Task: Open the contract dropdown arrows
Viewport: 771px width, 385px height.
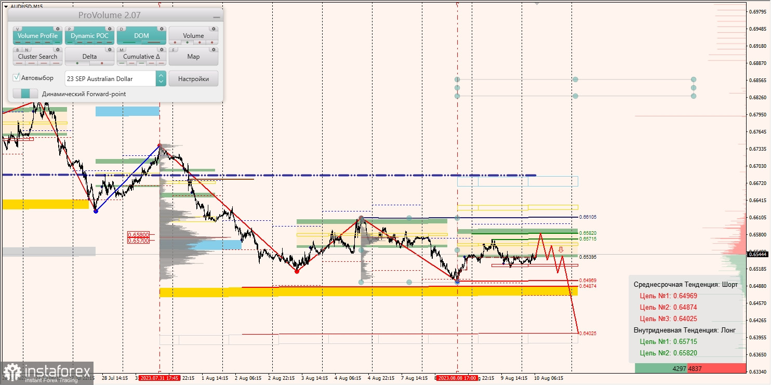Action: coord(161,78)
